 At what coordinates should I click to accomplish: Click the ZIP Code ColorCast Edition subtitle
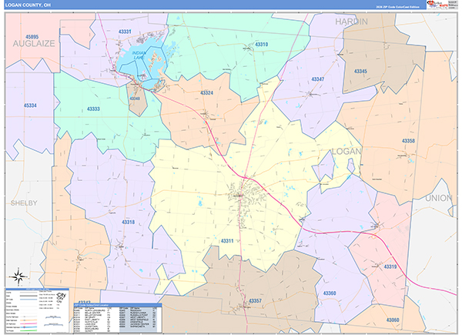click(397, 7)
